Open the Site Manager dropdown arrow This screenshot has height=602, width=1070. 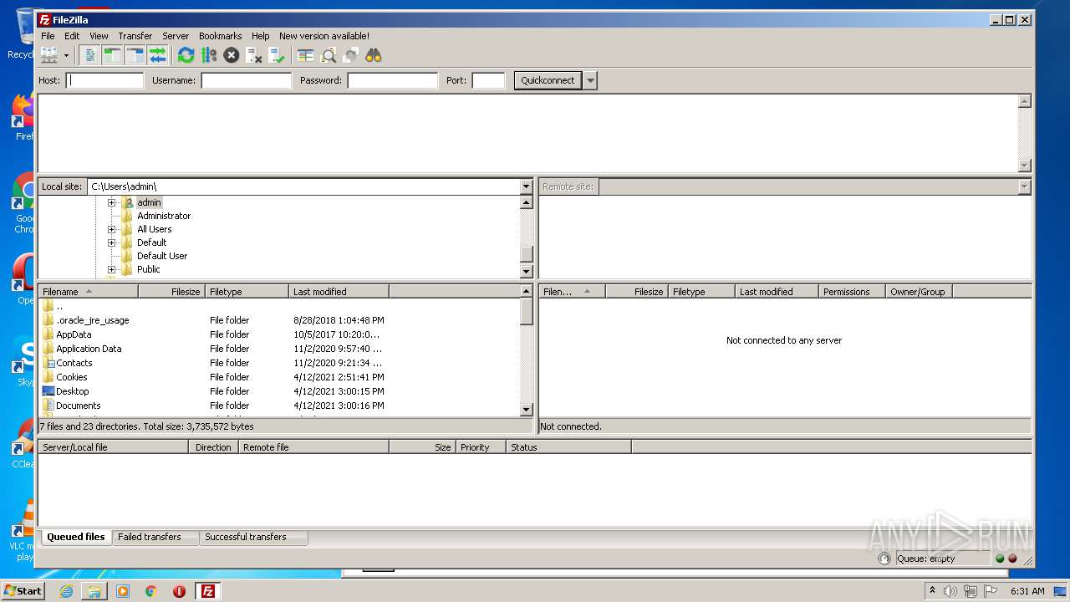tap(66, 55)
